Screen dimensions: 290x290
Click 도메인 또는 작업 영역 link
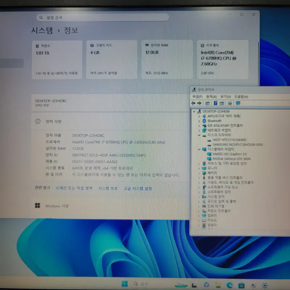click(x=74, y=188)
